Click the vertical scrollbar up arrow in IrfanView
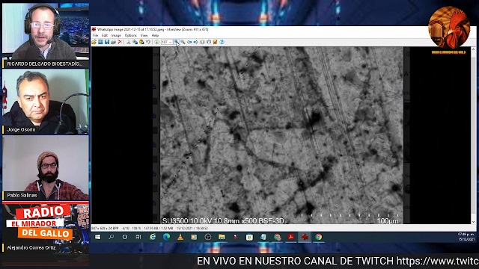The width and height of the screenshot is (479, 269). [x=474, y=49]
